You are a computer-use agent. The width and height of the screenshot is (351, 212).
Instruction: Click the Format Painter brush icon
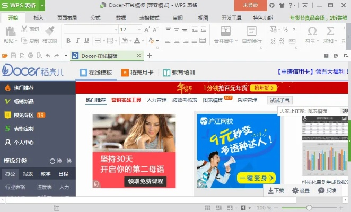[x=49, y=31]
